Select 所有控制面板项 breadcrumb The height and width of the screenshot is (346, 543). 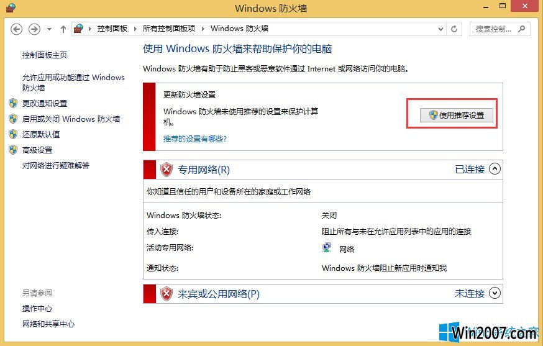point(169,29)
